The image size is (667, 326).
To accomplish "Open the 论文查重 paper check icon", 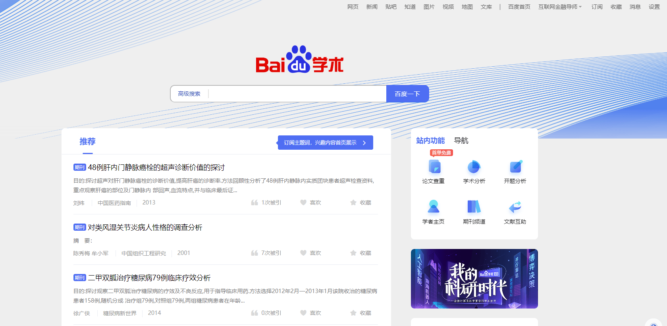I will [x=434, y=167].
